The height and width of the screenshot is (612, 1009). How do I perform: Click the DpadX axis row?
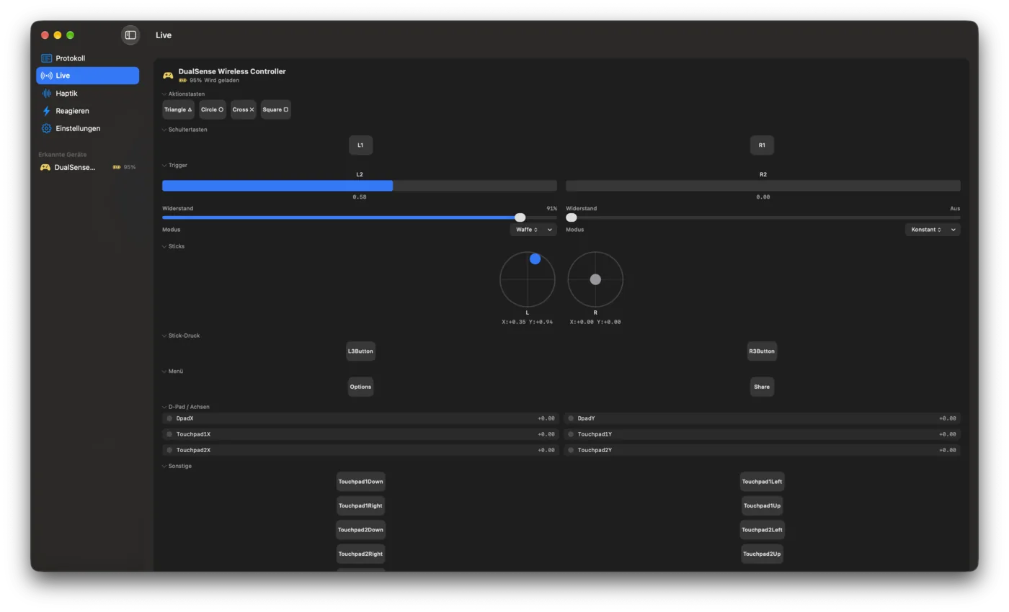click(360, 418)
